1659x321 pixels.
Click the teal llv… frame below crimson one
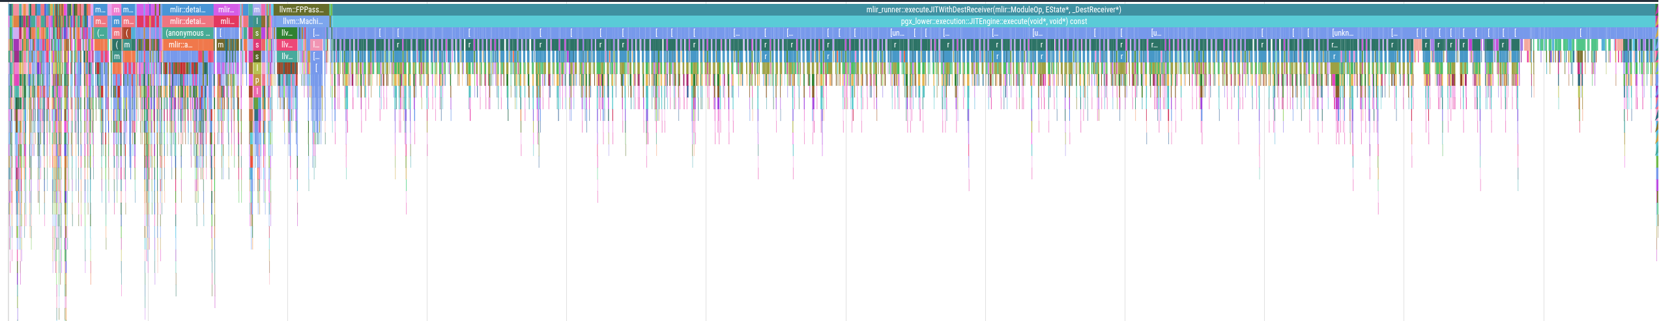pyautogui.click(x=287, y=57)
